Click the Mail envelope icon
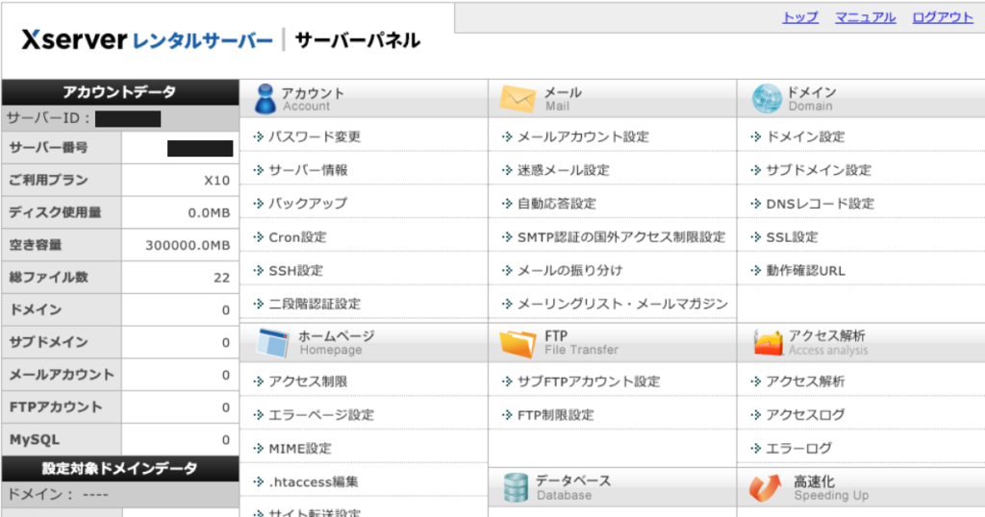Image resolution: width=985 pixels, height=517 pixels. 517,98
